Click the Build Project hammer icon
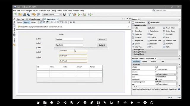190x106 pixels. (70, 14)
